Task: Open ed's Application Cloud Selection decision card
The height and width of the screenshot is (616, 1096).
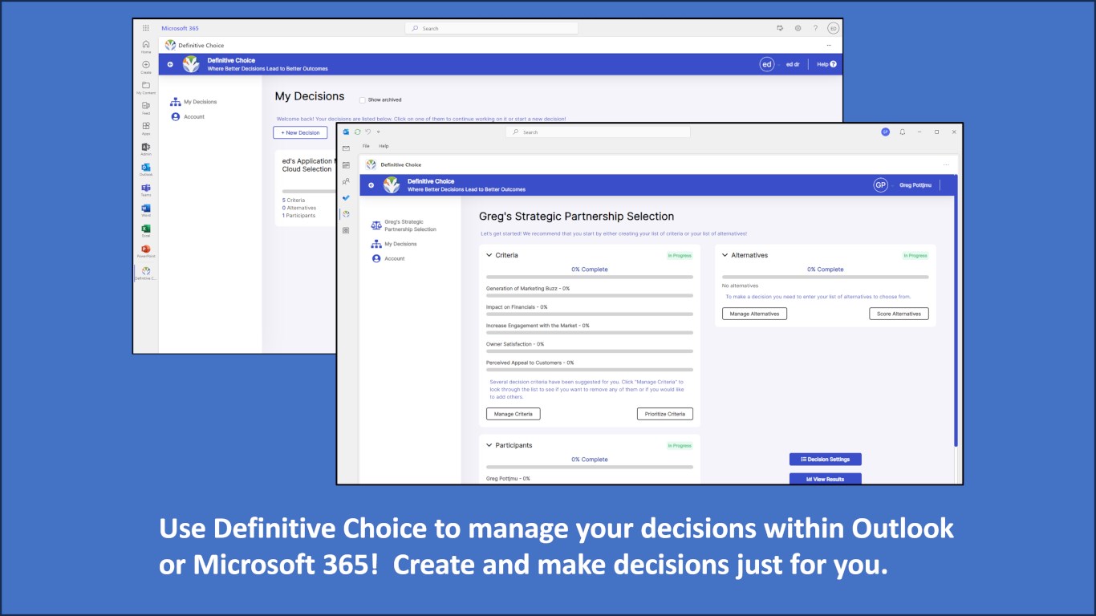Action: click(306, 188)
